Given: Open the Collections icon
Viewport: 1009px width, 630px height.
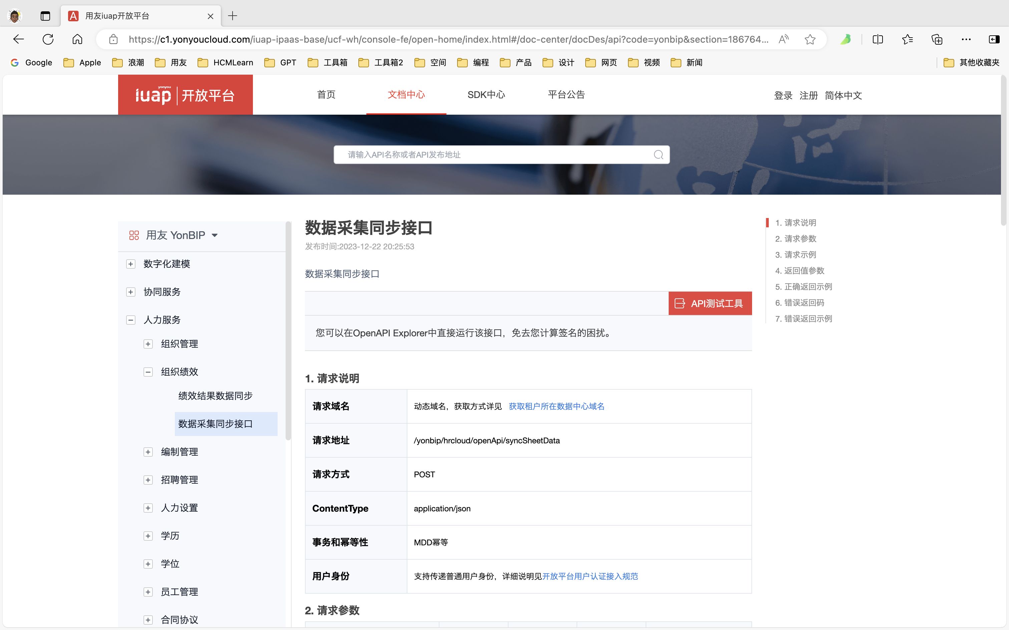Looking at the screenshot, I should coord(937,39).
